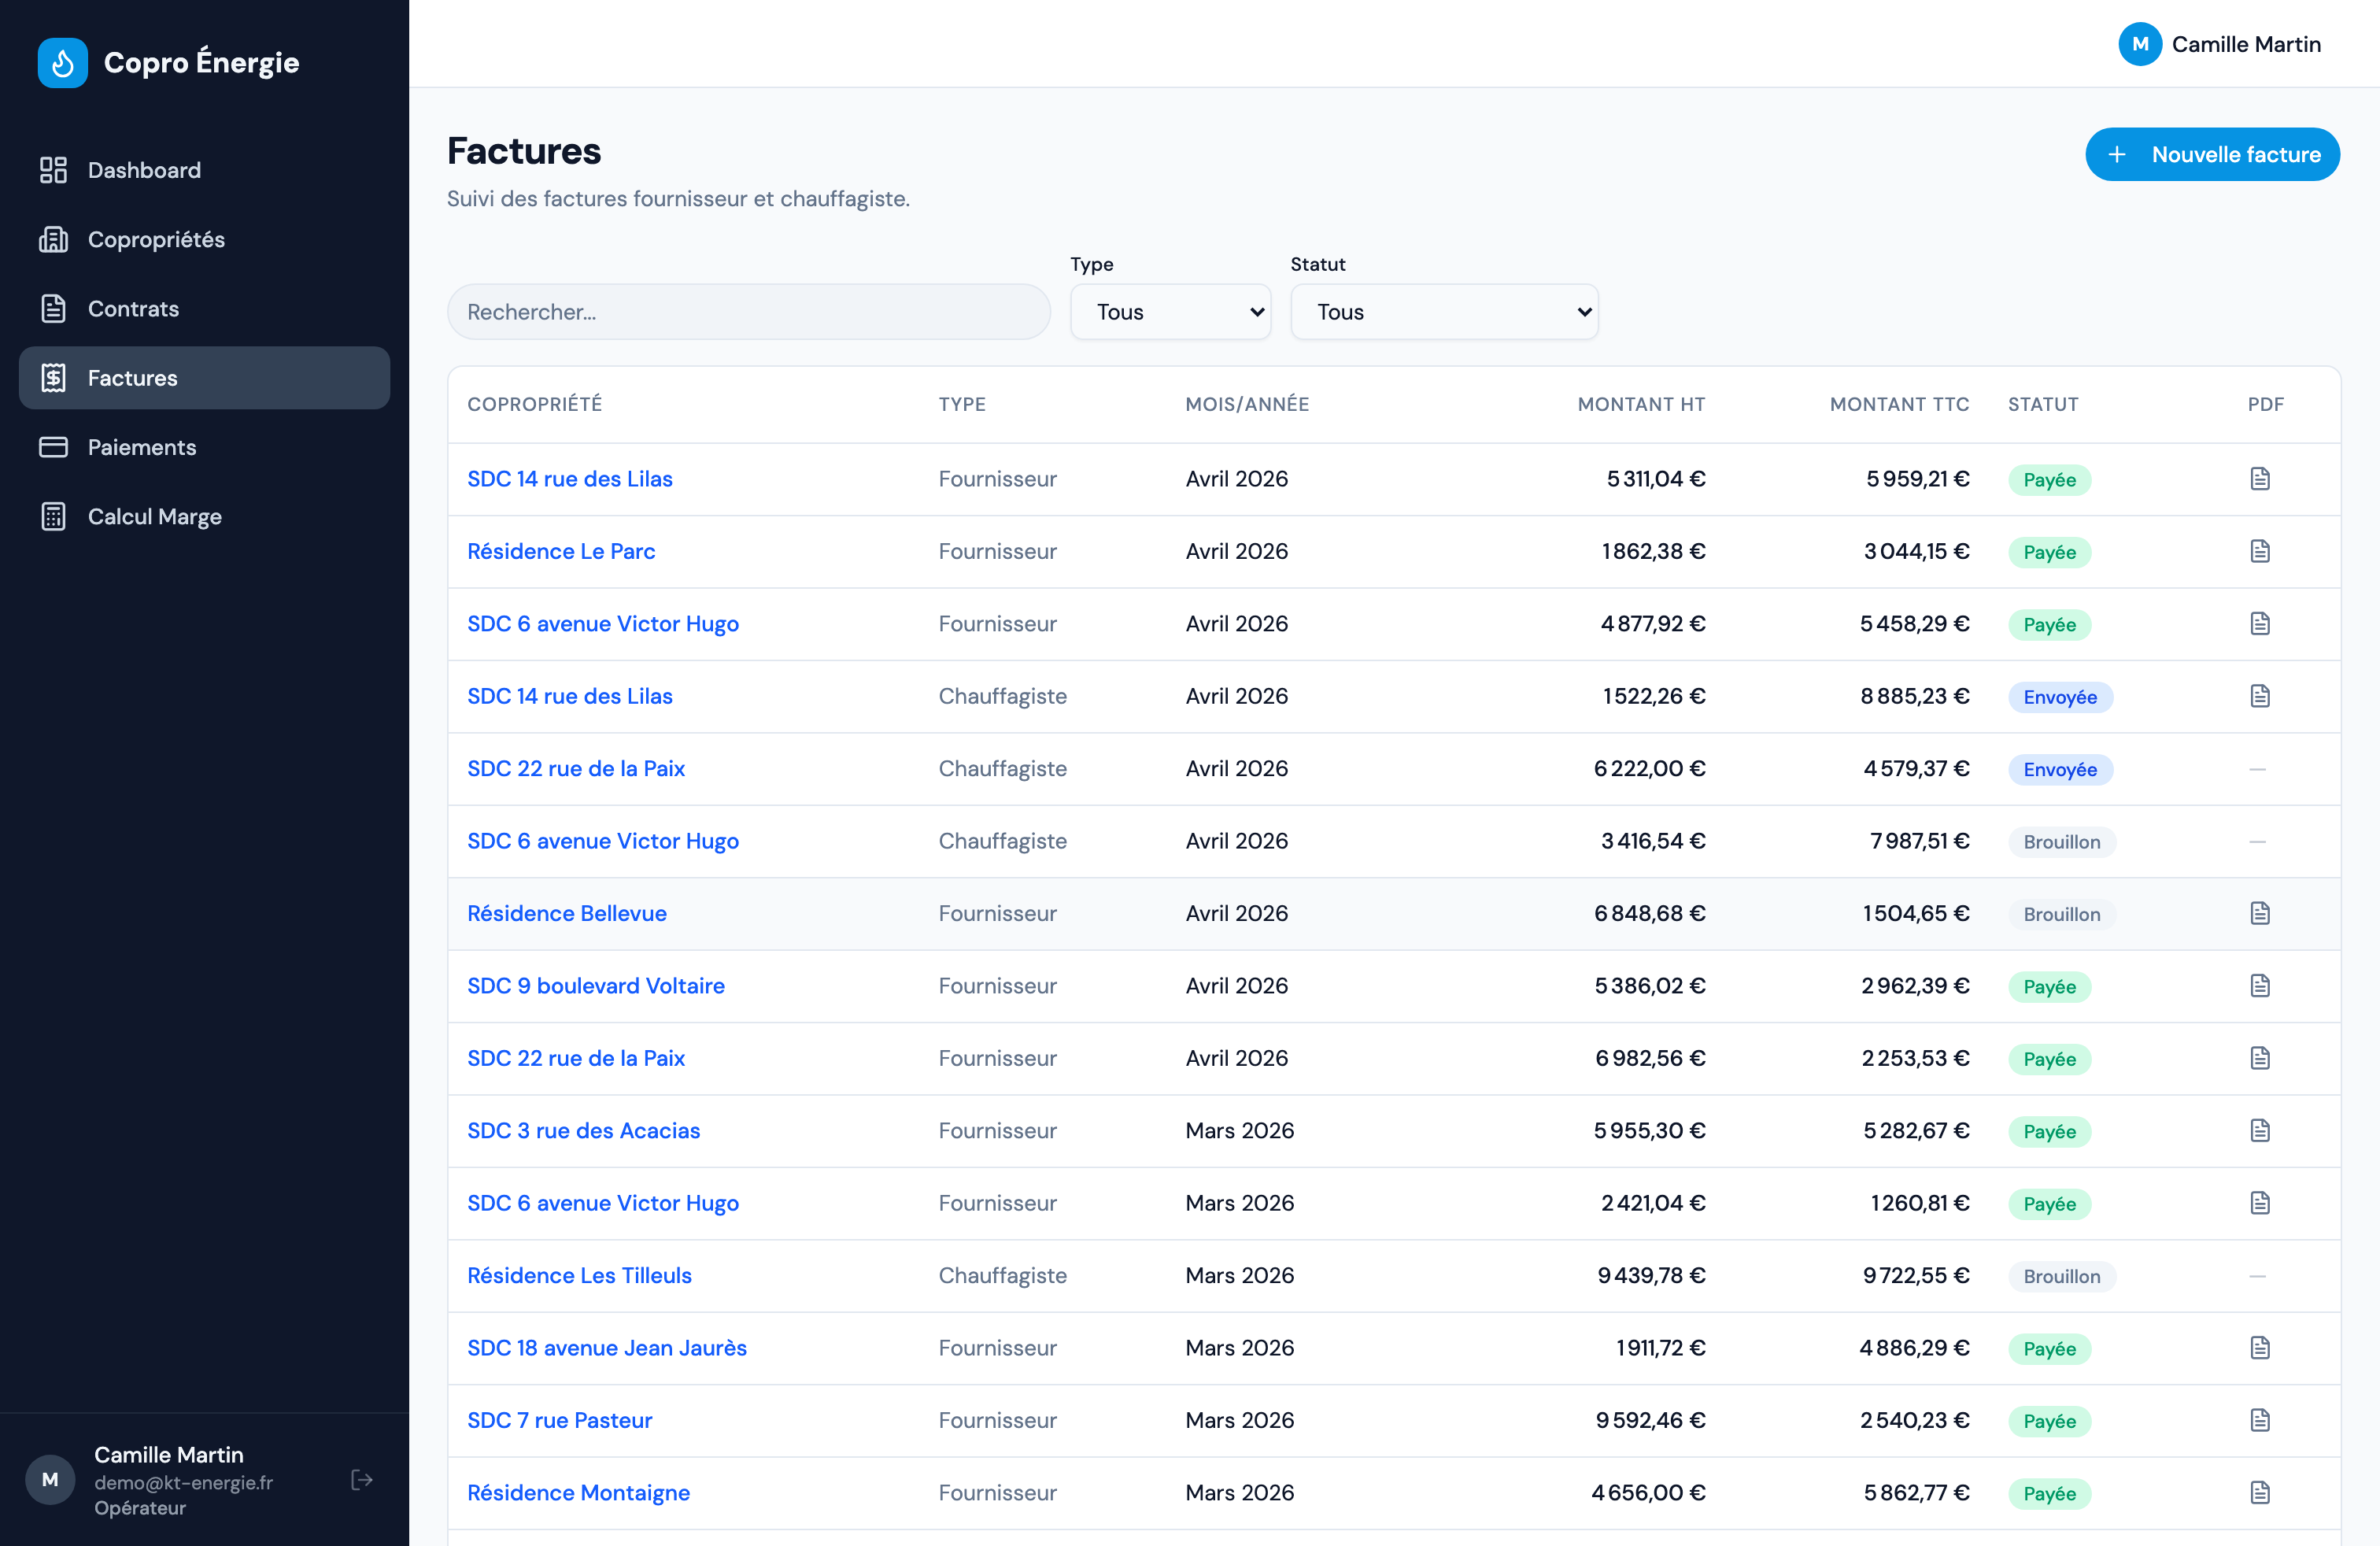Open PDF icon for SDC 7 rue Pasteur

[2259, 1420]
